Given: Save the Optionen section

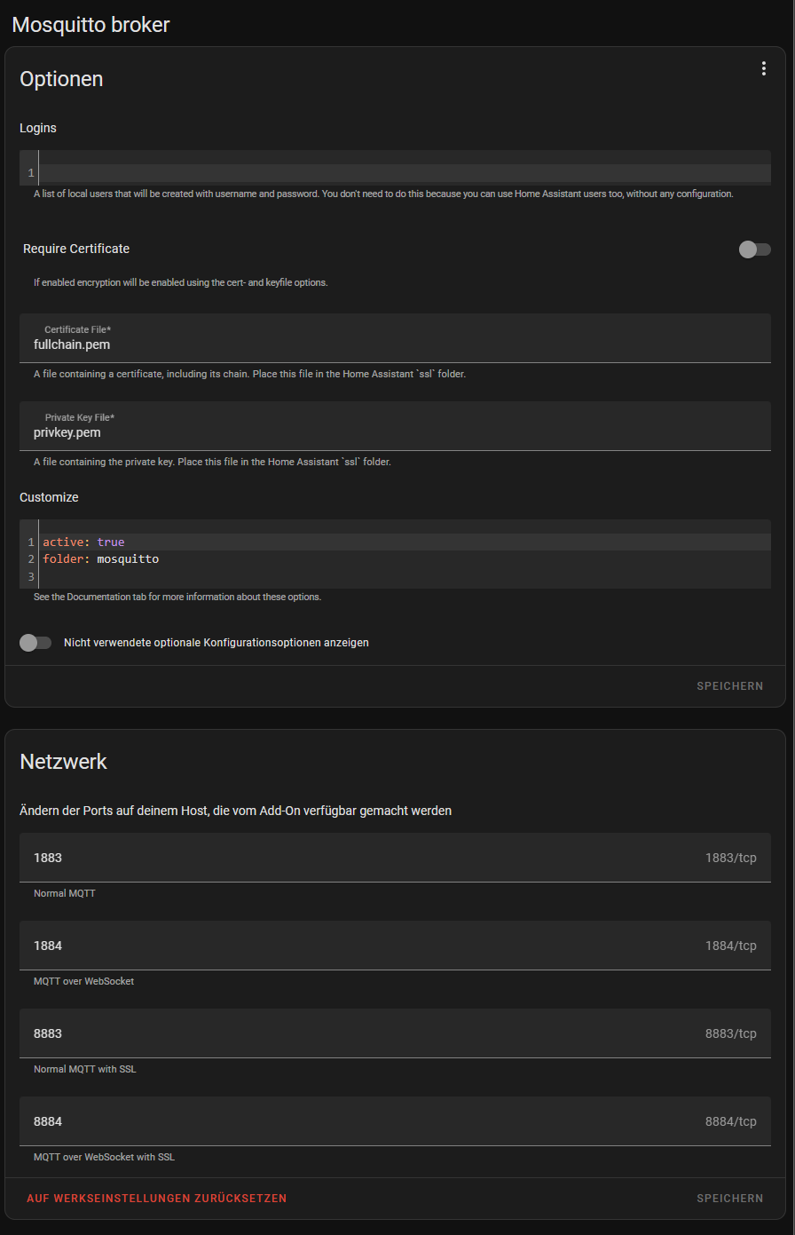Looking at the screenshot, I should click(729, 686).
